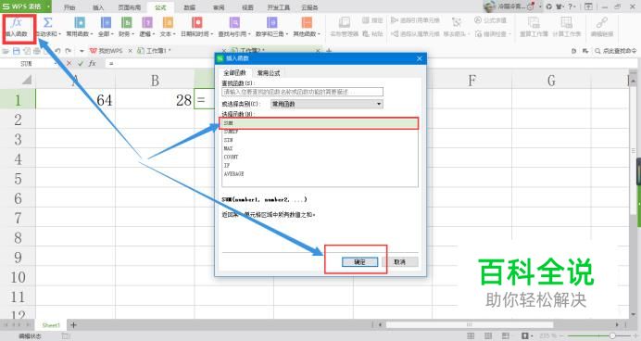Open the WPS 表格 application menu dropdown
This screenshot has width=641, height=341.
49,6
